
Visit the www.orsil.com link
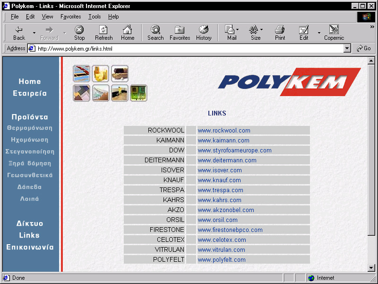tap(218, 220)
